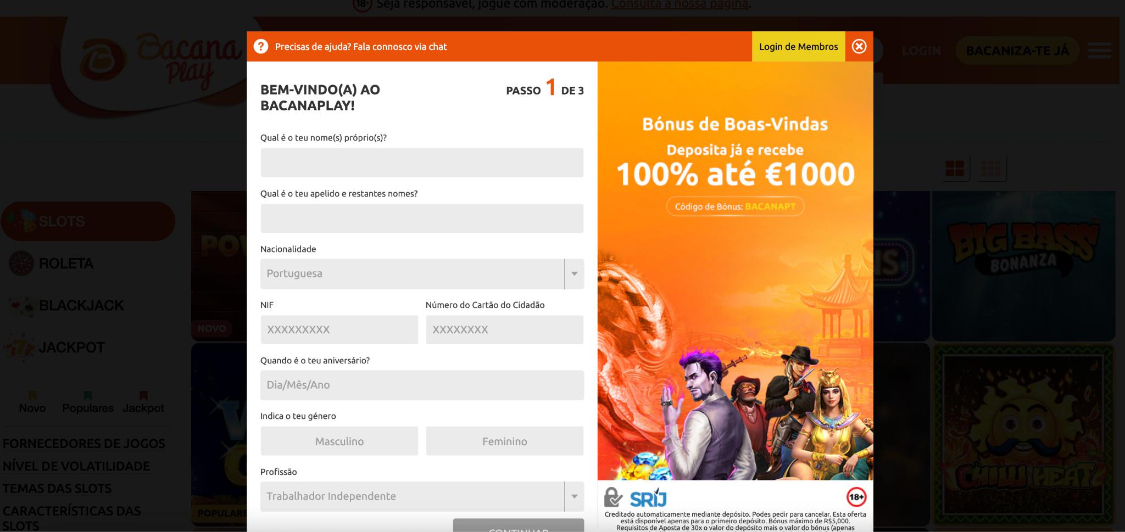
Task: Select ROLETA category in sidebar
Action: [x=66, y=264]
